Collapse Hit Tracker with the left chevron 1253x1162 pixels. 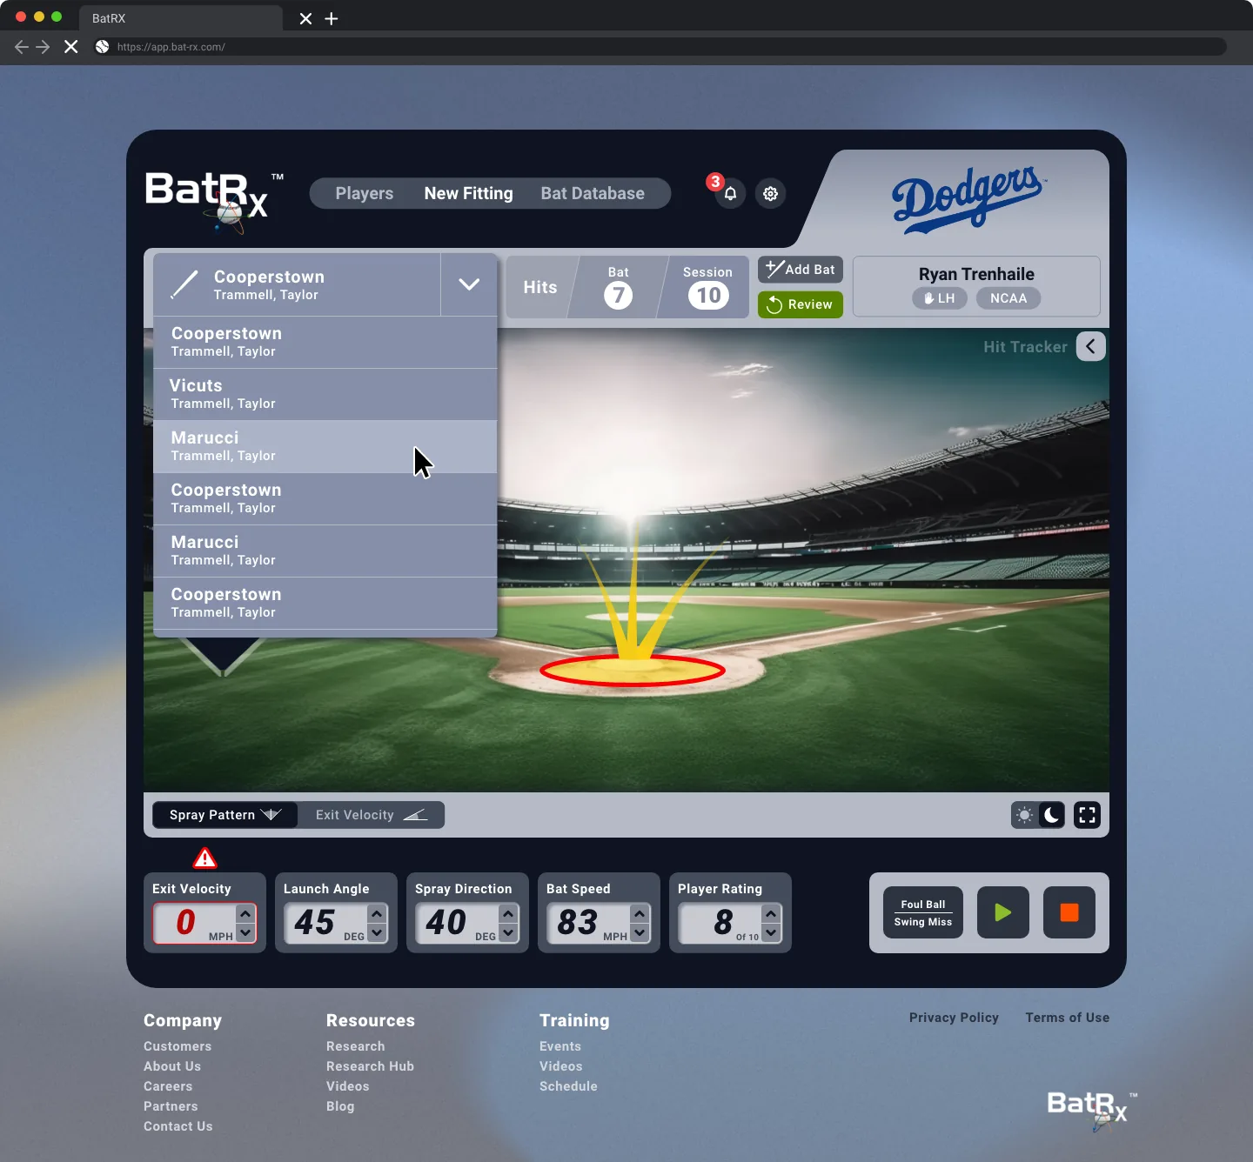point(1090,346)
